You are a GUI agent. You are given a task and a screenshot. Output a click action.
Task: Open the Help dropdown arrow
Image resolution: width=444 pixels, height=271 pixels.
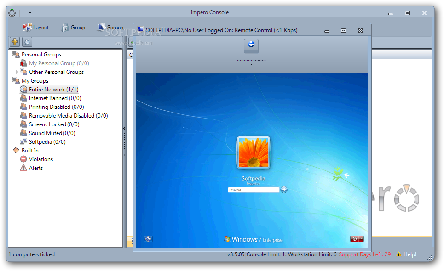tap(421, 254)
